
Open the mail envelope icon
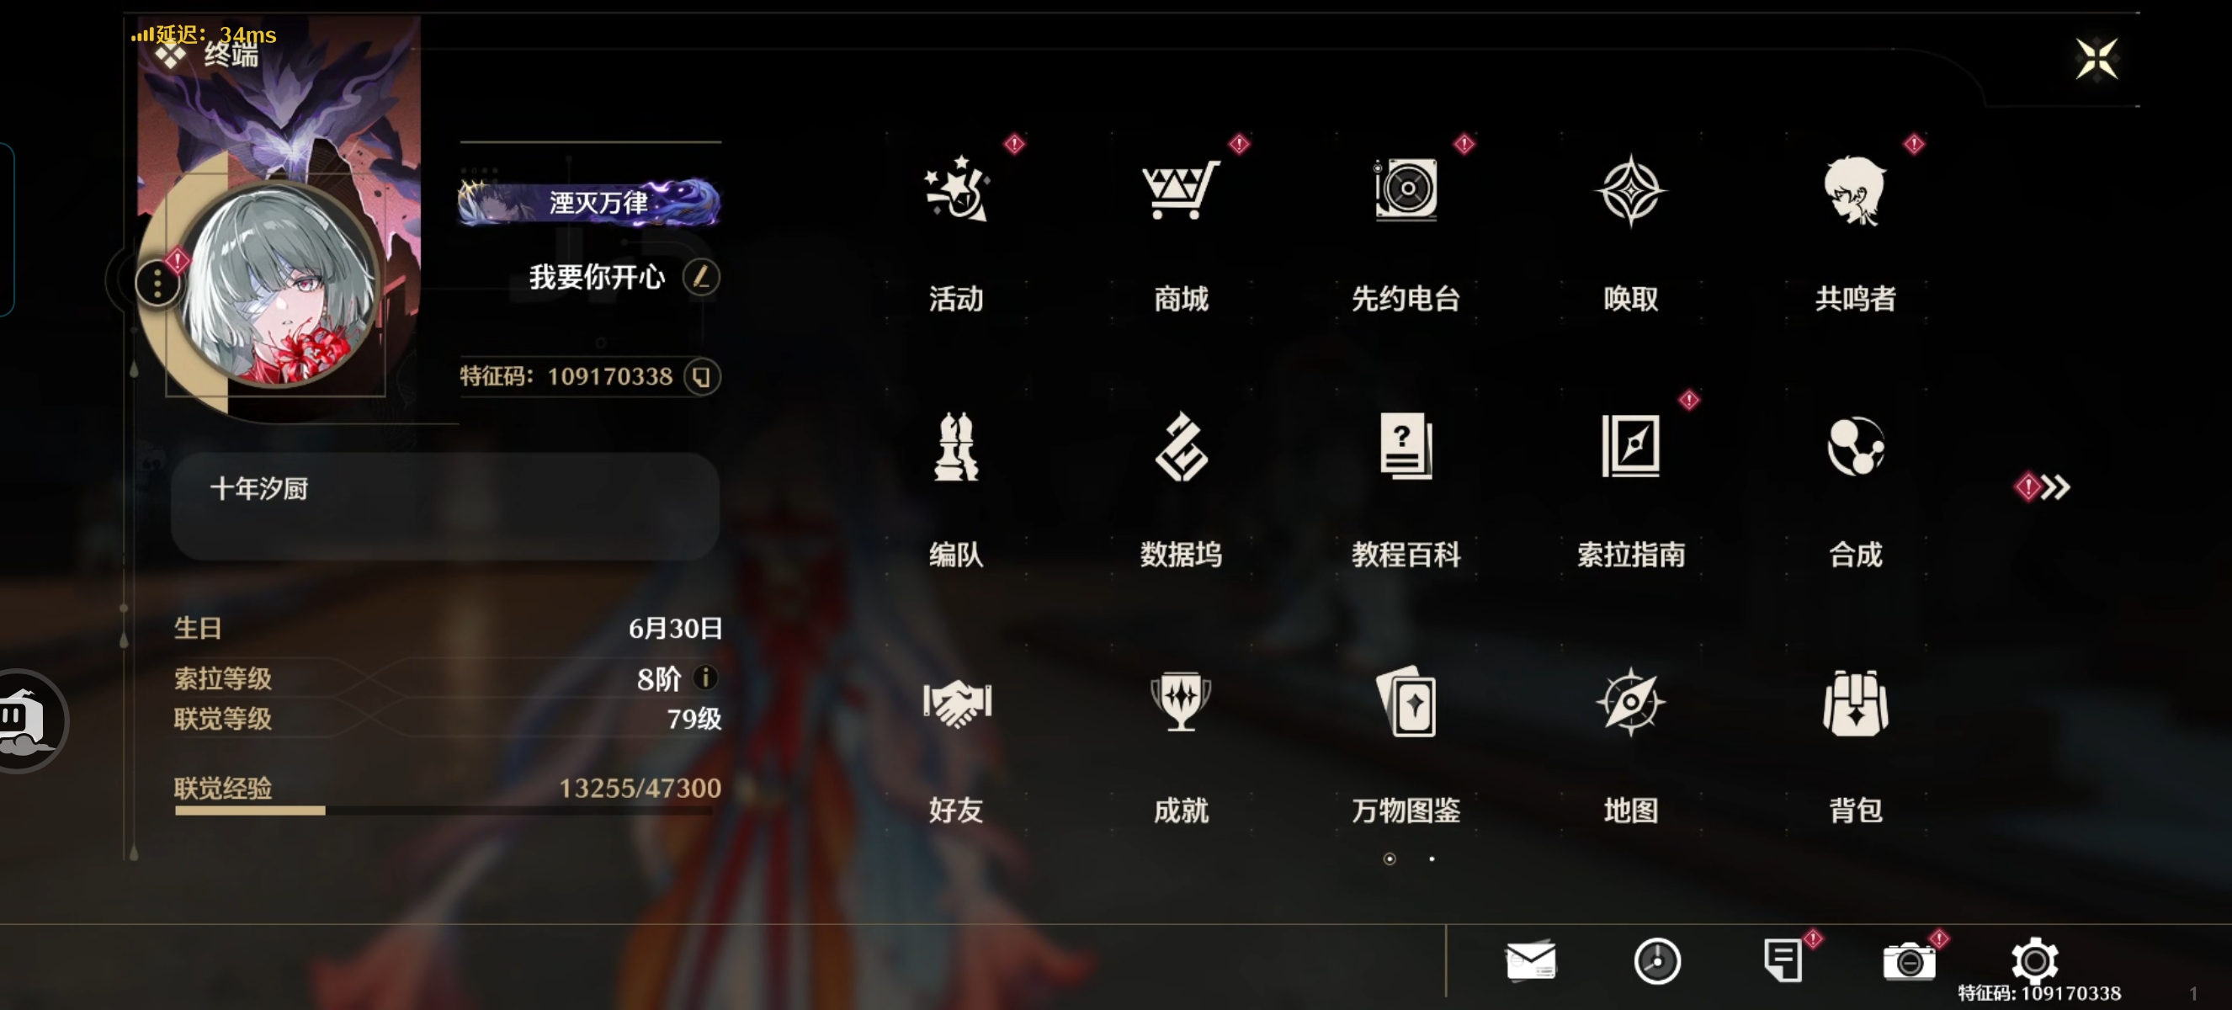(1531, 960)
